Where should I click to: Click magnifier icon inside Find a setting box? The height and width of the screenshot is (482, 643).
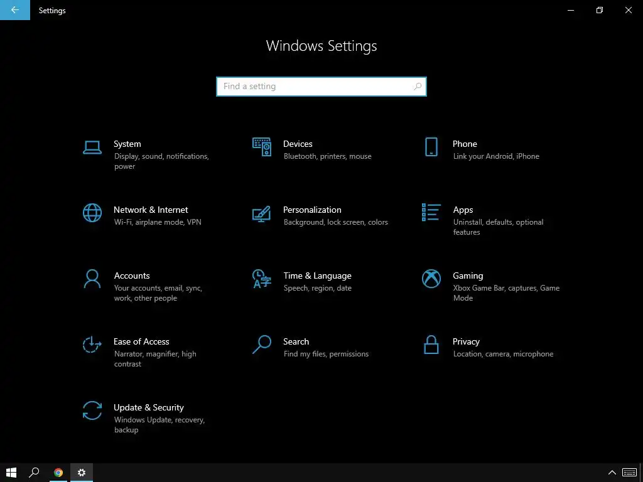point(418,87)
